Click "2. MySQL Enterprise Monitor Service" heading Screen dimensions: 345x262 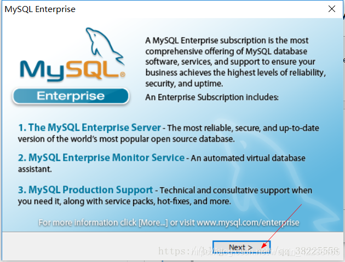[x=101, y=158]
